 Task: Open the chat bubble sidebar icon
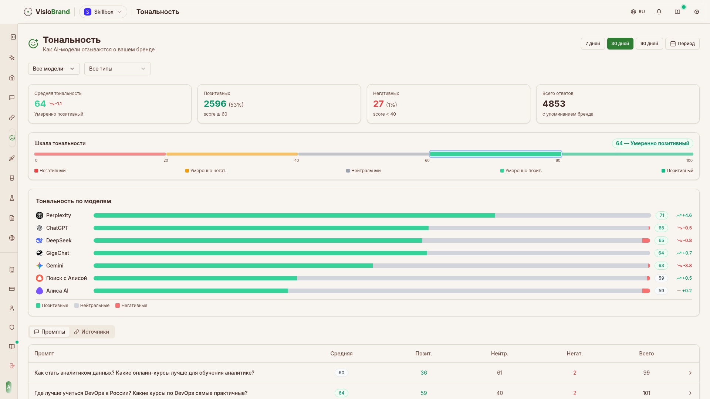click(x=12, y=98)
